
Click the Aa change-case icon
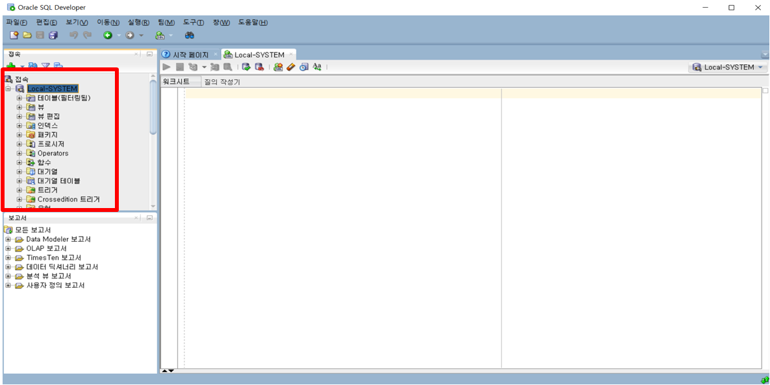[x=317, y=67]
